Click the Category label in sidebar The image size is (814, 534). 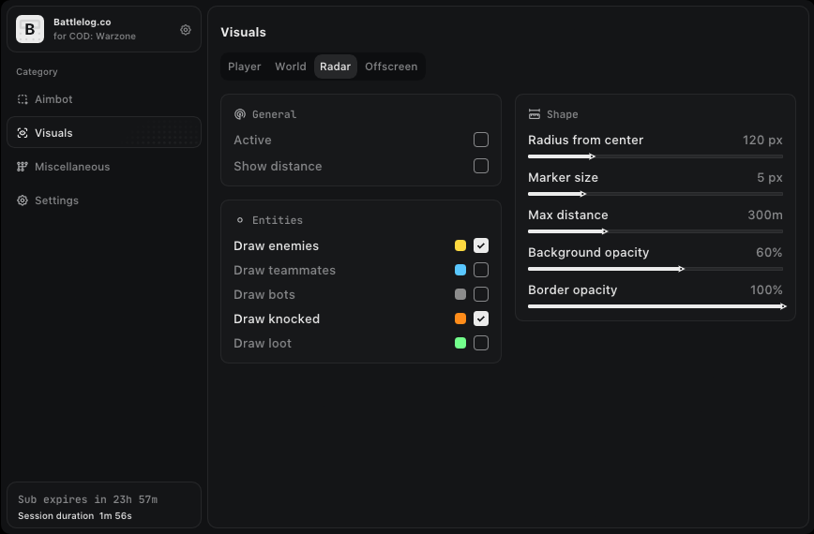(37, 72)
